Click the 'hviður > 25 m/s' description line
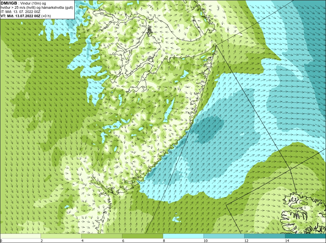The width and height of the screenshot is (326, 243). [x=37, y=7]
